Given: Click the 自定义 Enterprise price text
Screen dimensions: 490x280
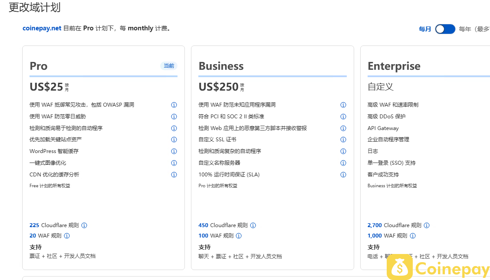Looking at the screenshot, I should 380,87.
